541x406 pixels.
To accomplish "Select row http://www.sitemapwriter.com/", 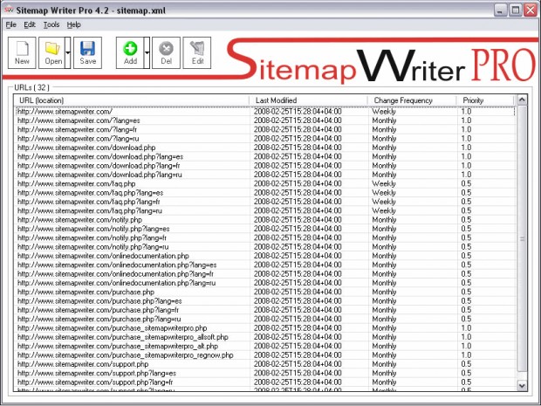I will [x=265, y=112].
